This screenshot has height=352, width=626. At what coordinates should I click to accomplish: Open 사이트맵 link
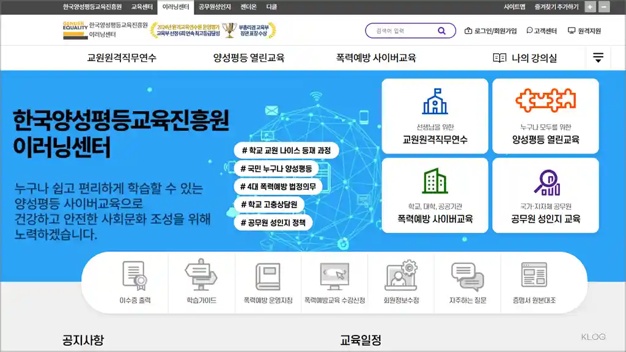[514, 7]
